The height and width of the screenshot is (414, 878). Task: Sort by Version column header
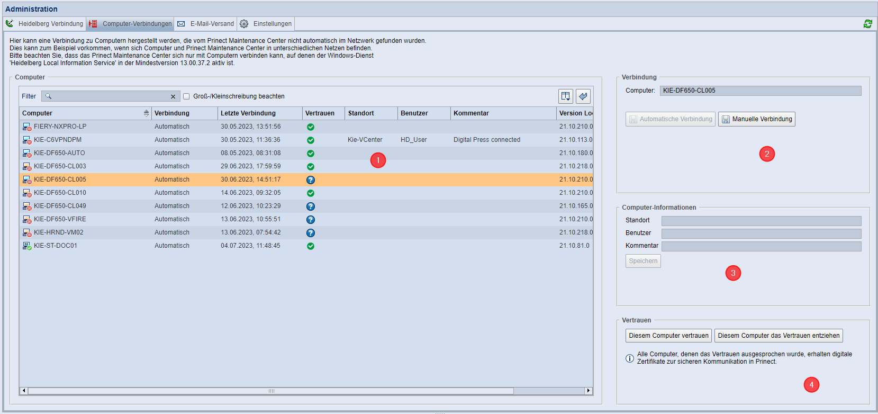pyautogui.click(x=575, y=113)
